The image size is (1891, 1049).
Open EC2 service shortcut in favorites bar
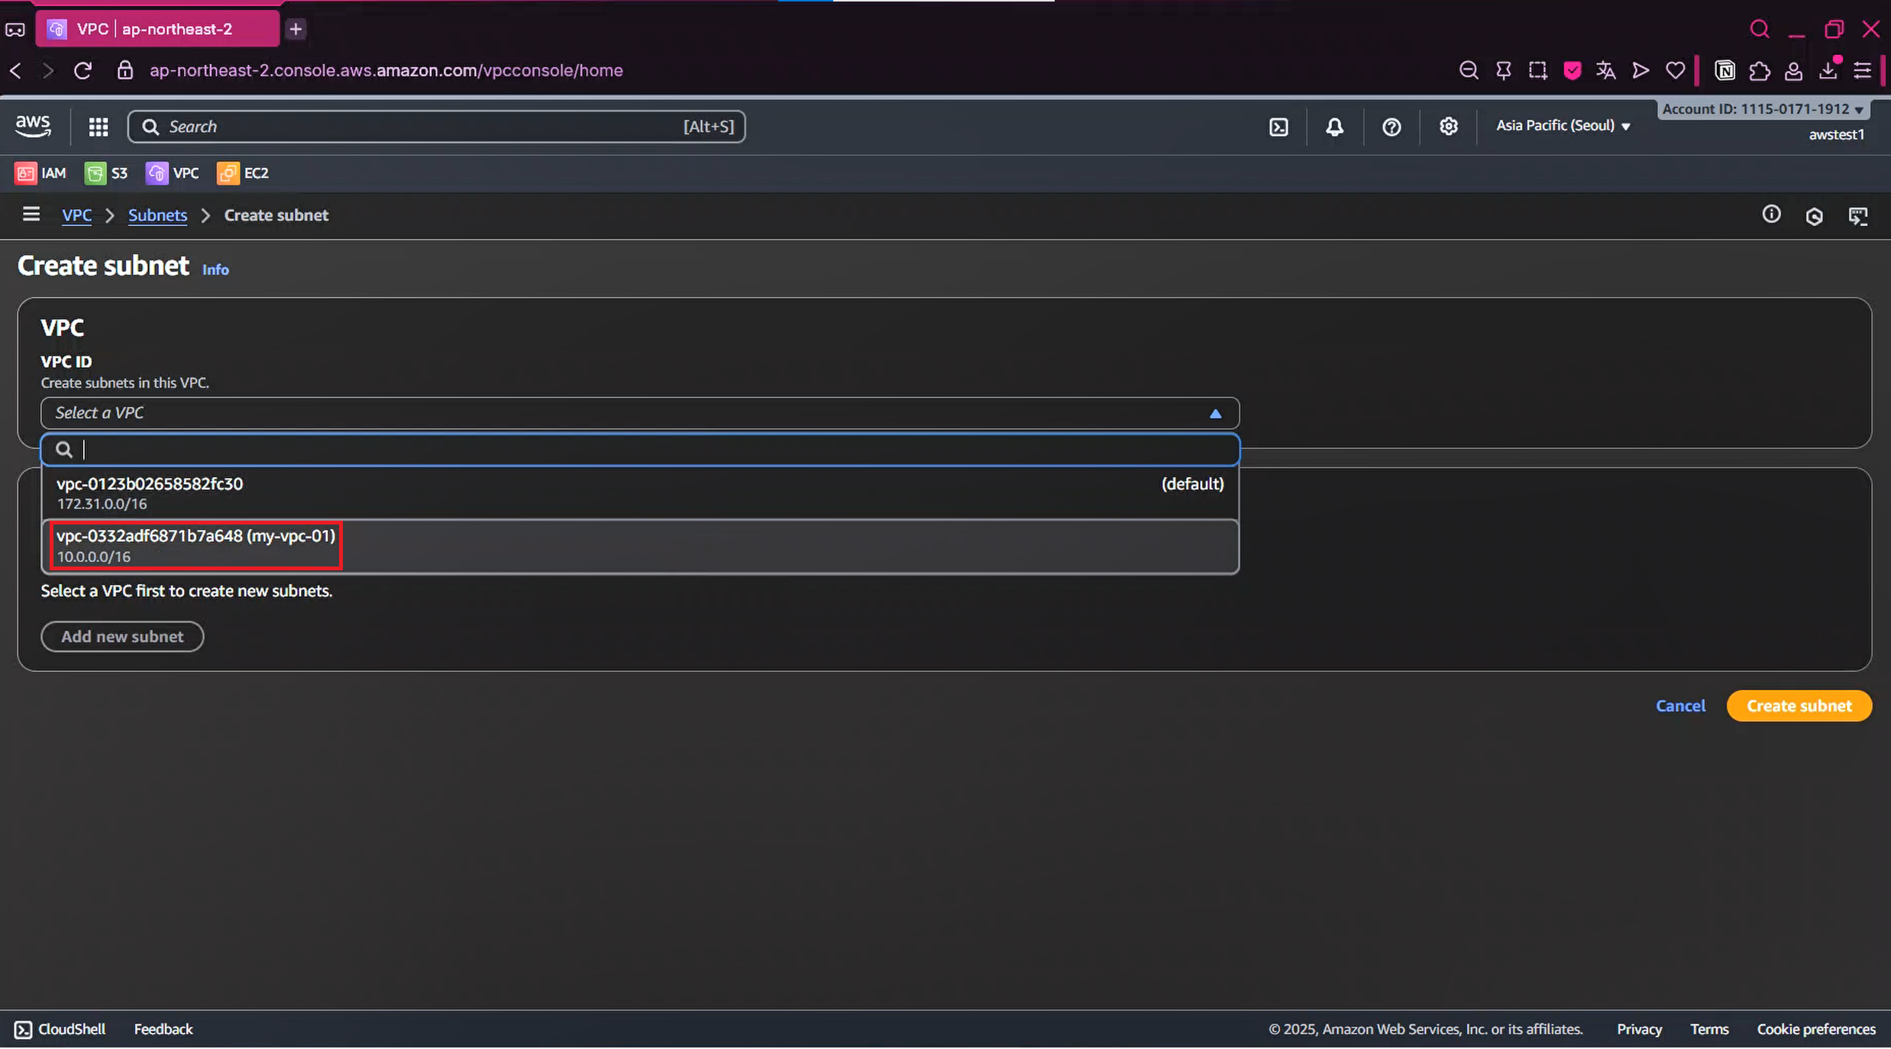[x=243, y=173]
